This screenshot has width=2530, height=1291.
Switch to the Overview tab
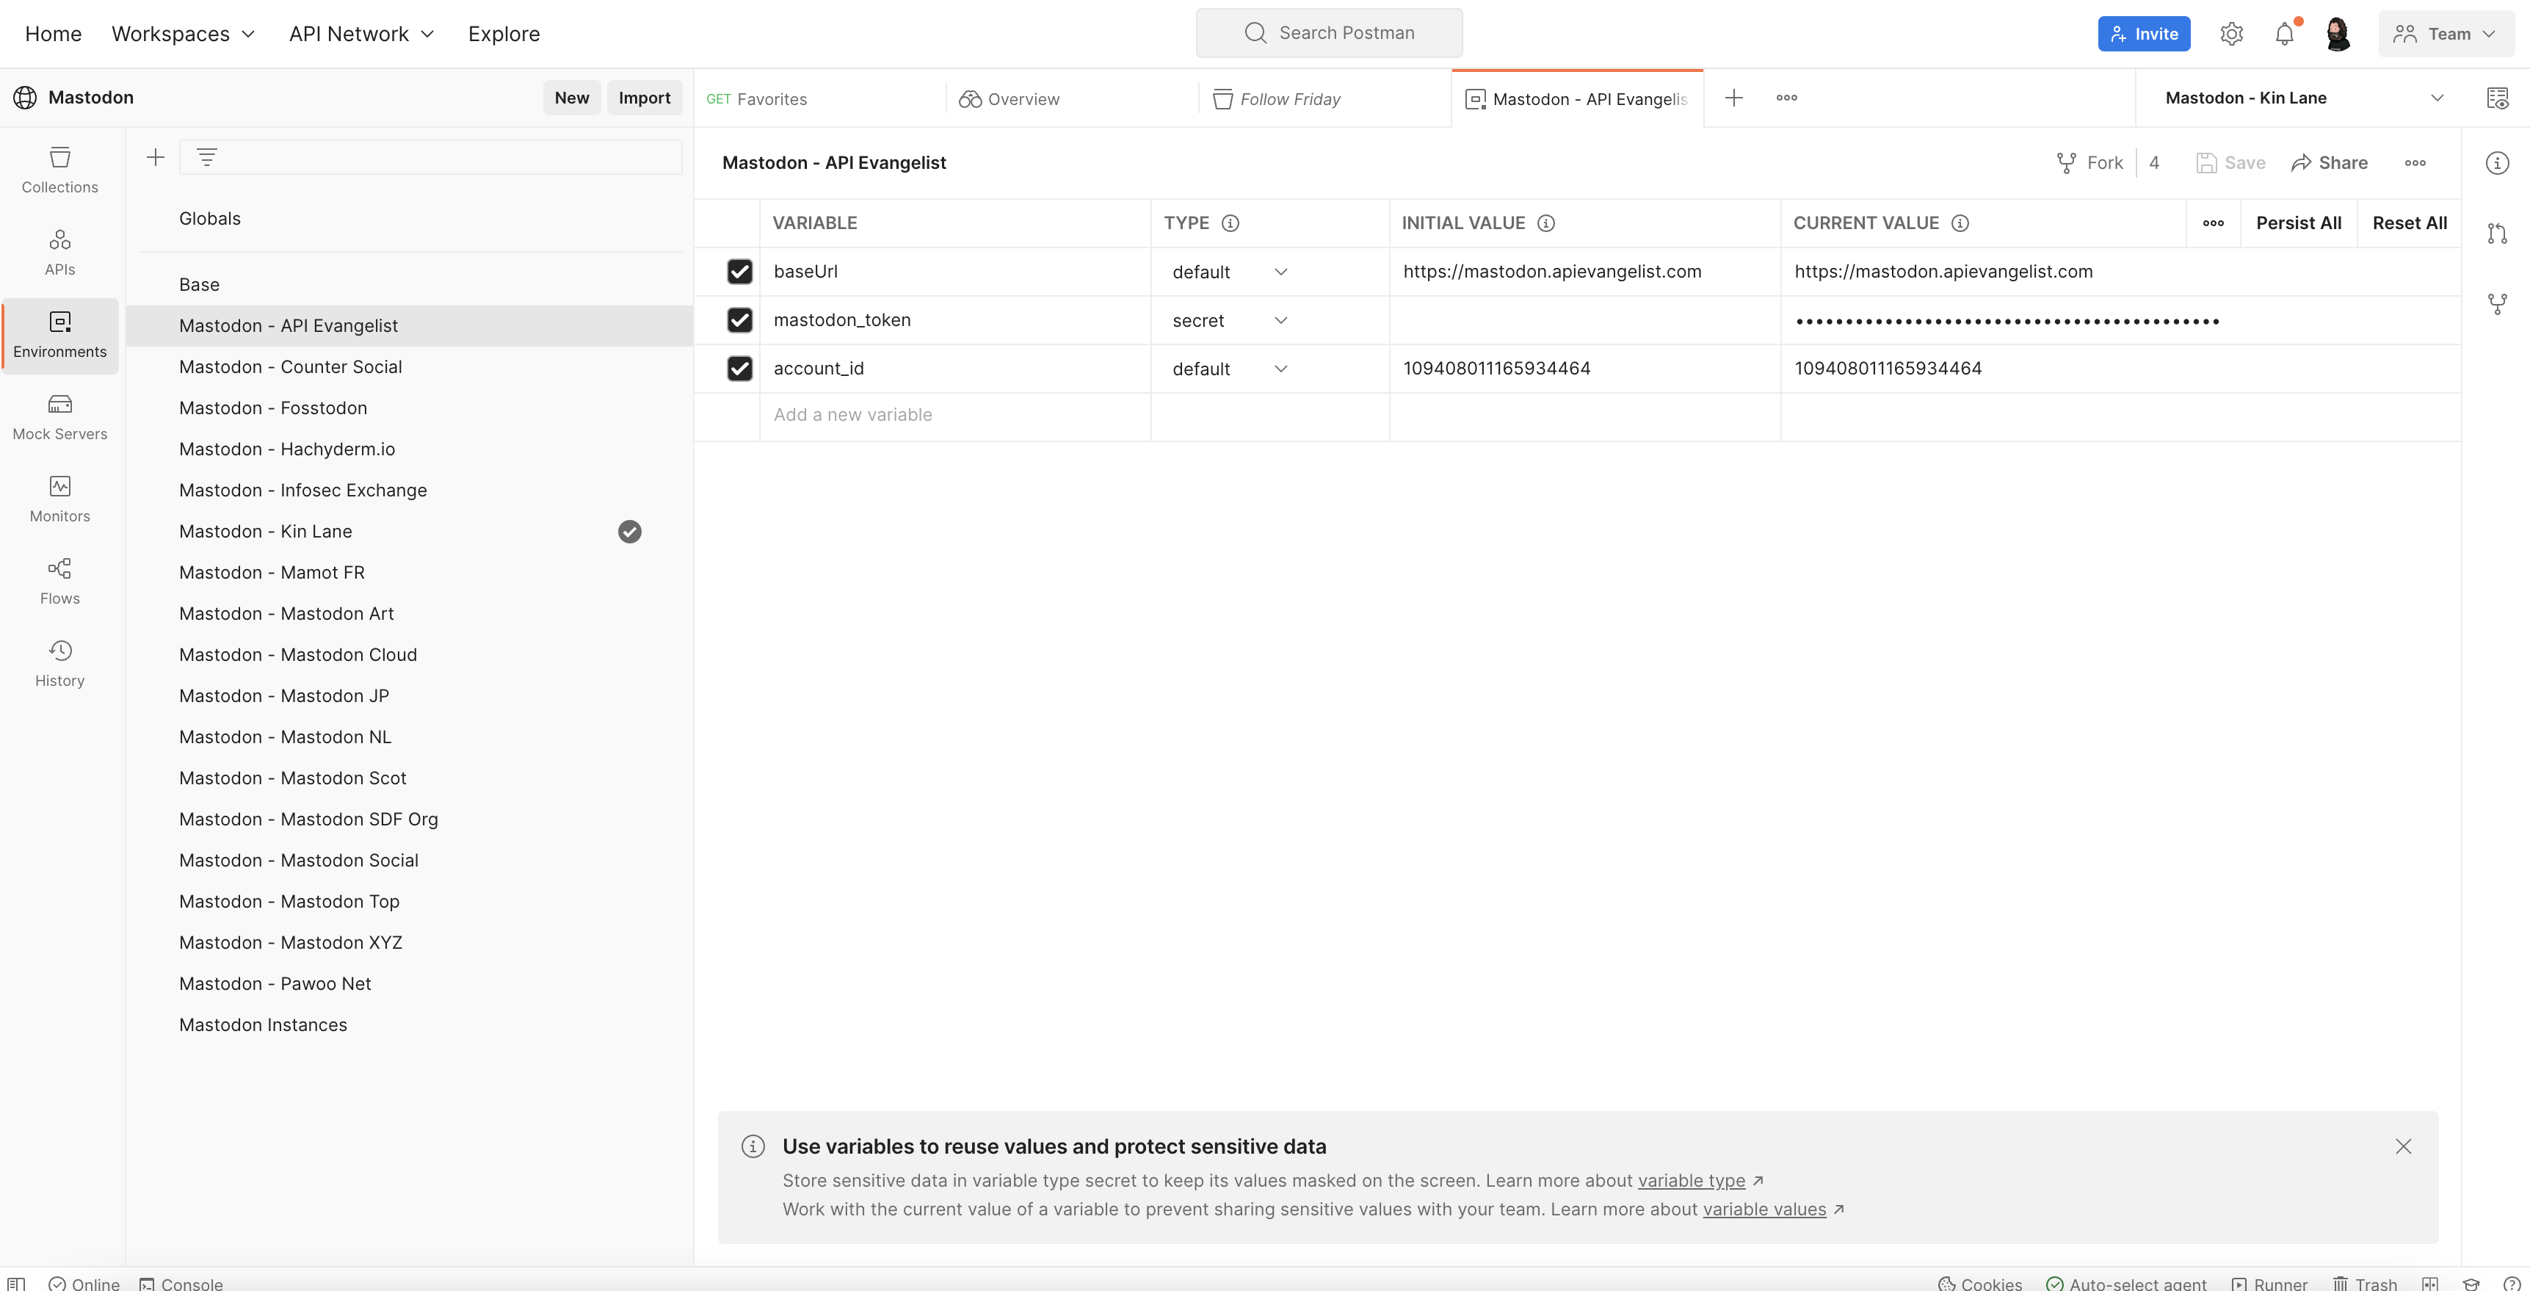coord(1071,98)
